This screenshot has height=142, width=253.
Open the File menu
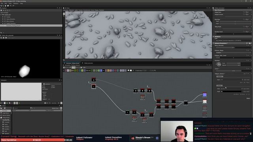2,4
